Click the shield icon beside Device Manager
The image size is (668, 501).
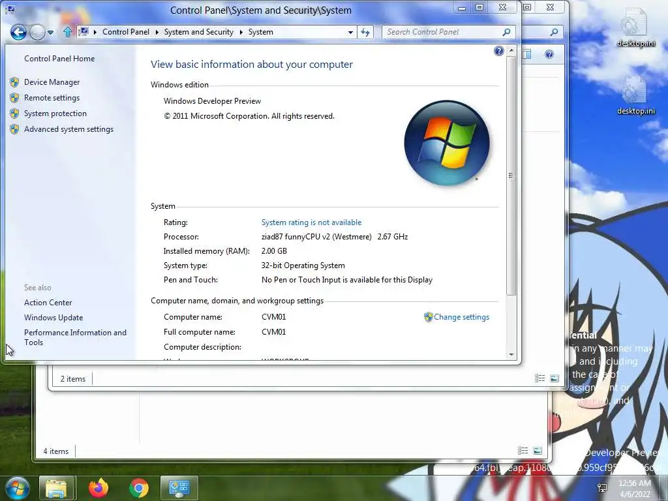pyautogui.click(x=14, y=82)
